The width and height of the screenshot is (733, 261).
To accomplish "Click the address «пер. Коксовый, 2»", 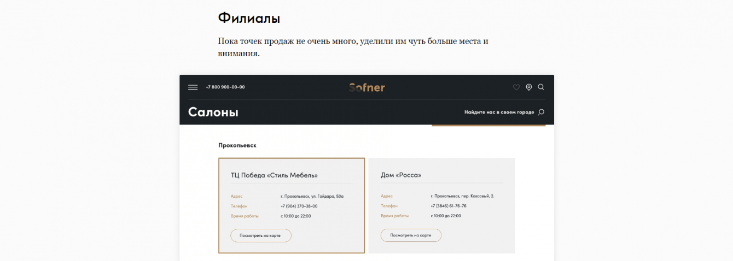I will 462,196.
